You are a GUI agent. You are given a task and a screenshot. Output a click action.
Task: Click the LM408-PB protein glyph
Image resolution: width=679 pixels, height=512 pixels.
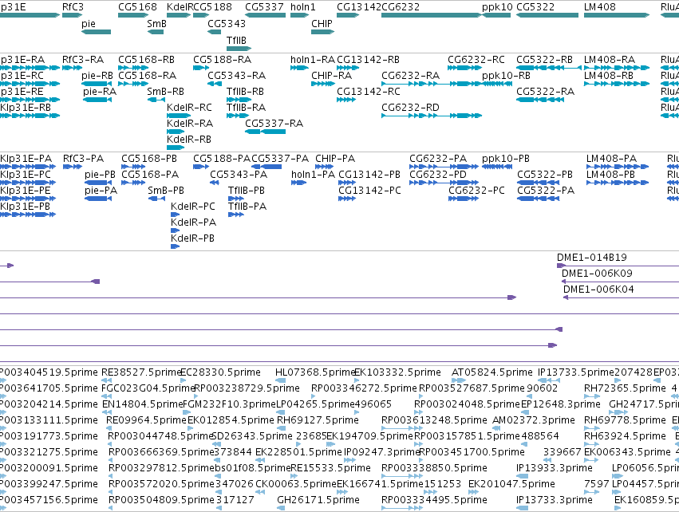[618, 183]
